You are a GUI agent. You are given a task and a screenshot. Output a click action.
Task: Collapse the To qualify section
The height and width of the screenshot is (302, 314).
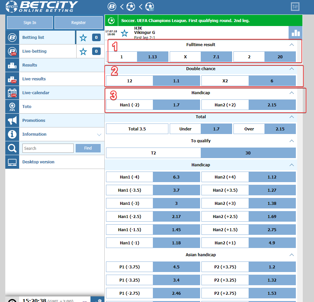click(292, 141)
